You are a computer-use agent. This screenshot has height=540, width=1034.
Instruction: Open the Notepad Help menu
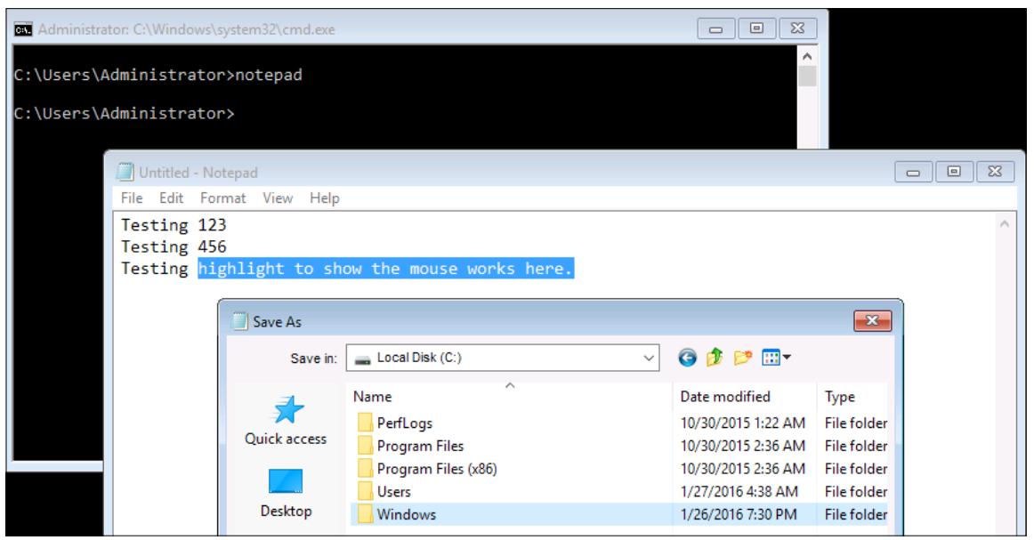click(325, 197)
